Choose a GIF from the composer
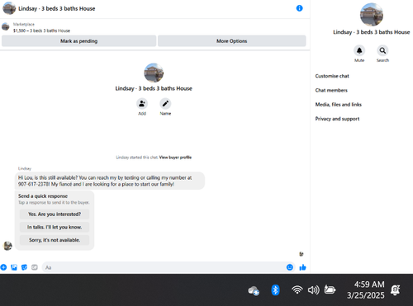The image size is (413, 306). [x=35, y=267]
